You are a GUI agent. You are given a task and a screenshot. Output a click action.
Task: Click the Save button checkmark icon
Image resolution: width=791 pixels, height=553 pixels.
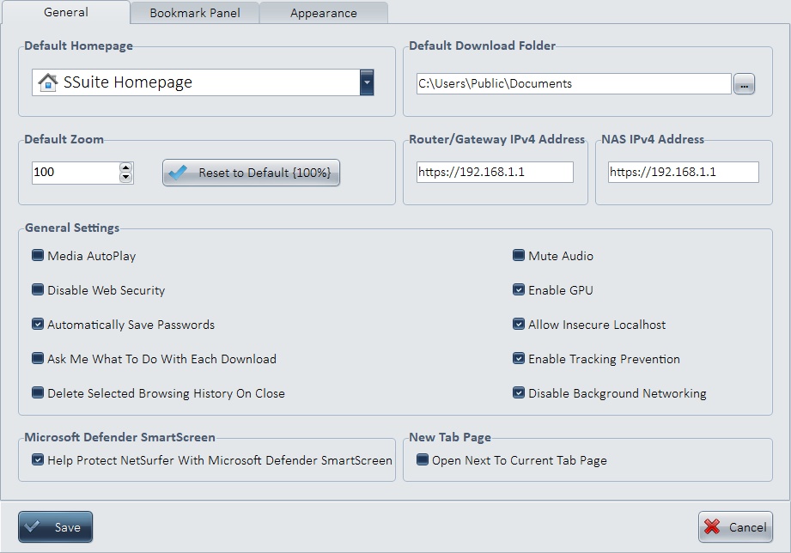33,527
